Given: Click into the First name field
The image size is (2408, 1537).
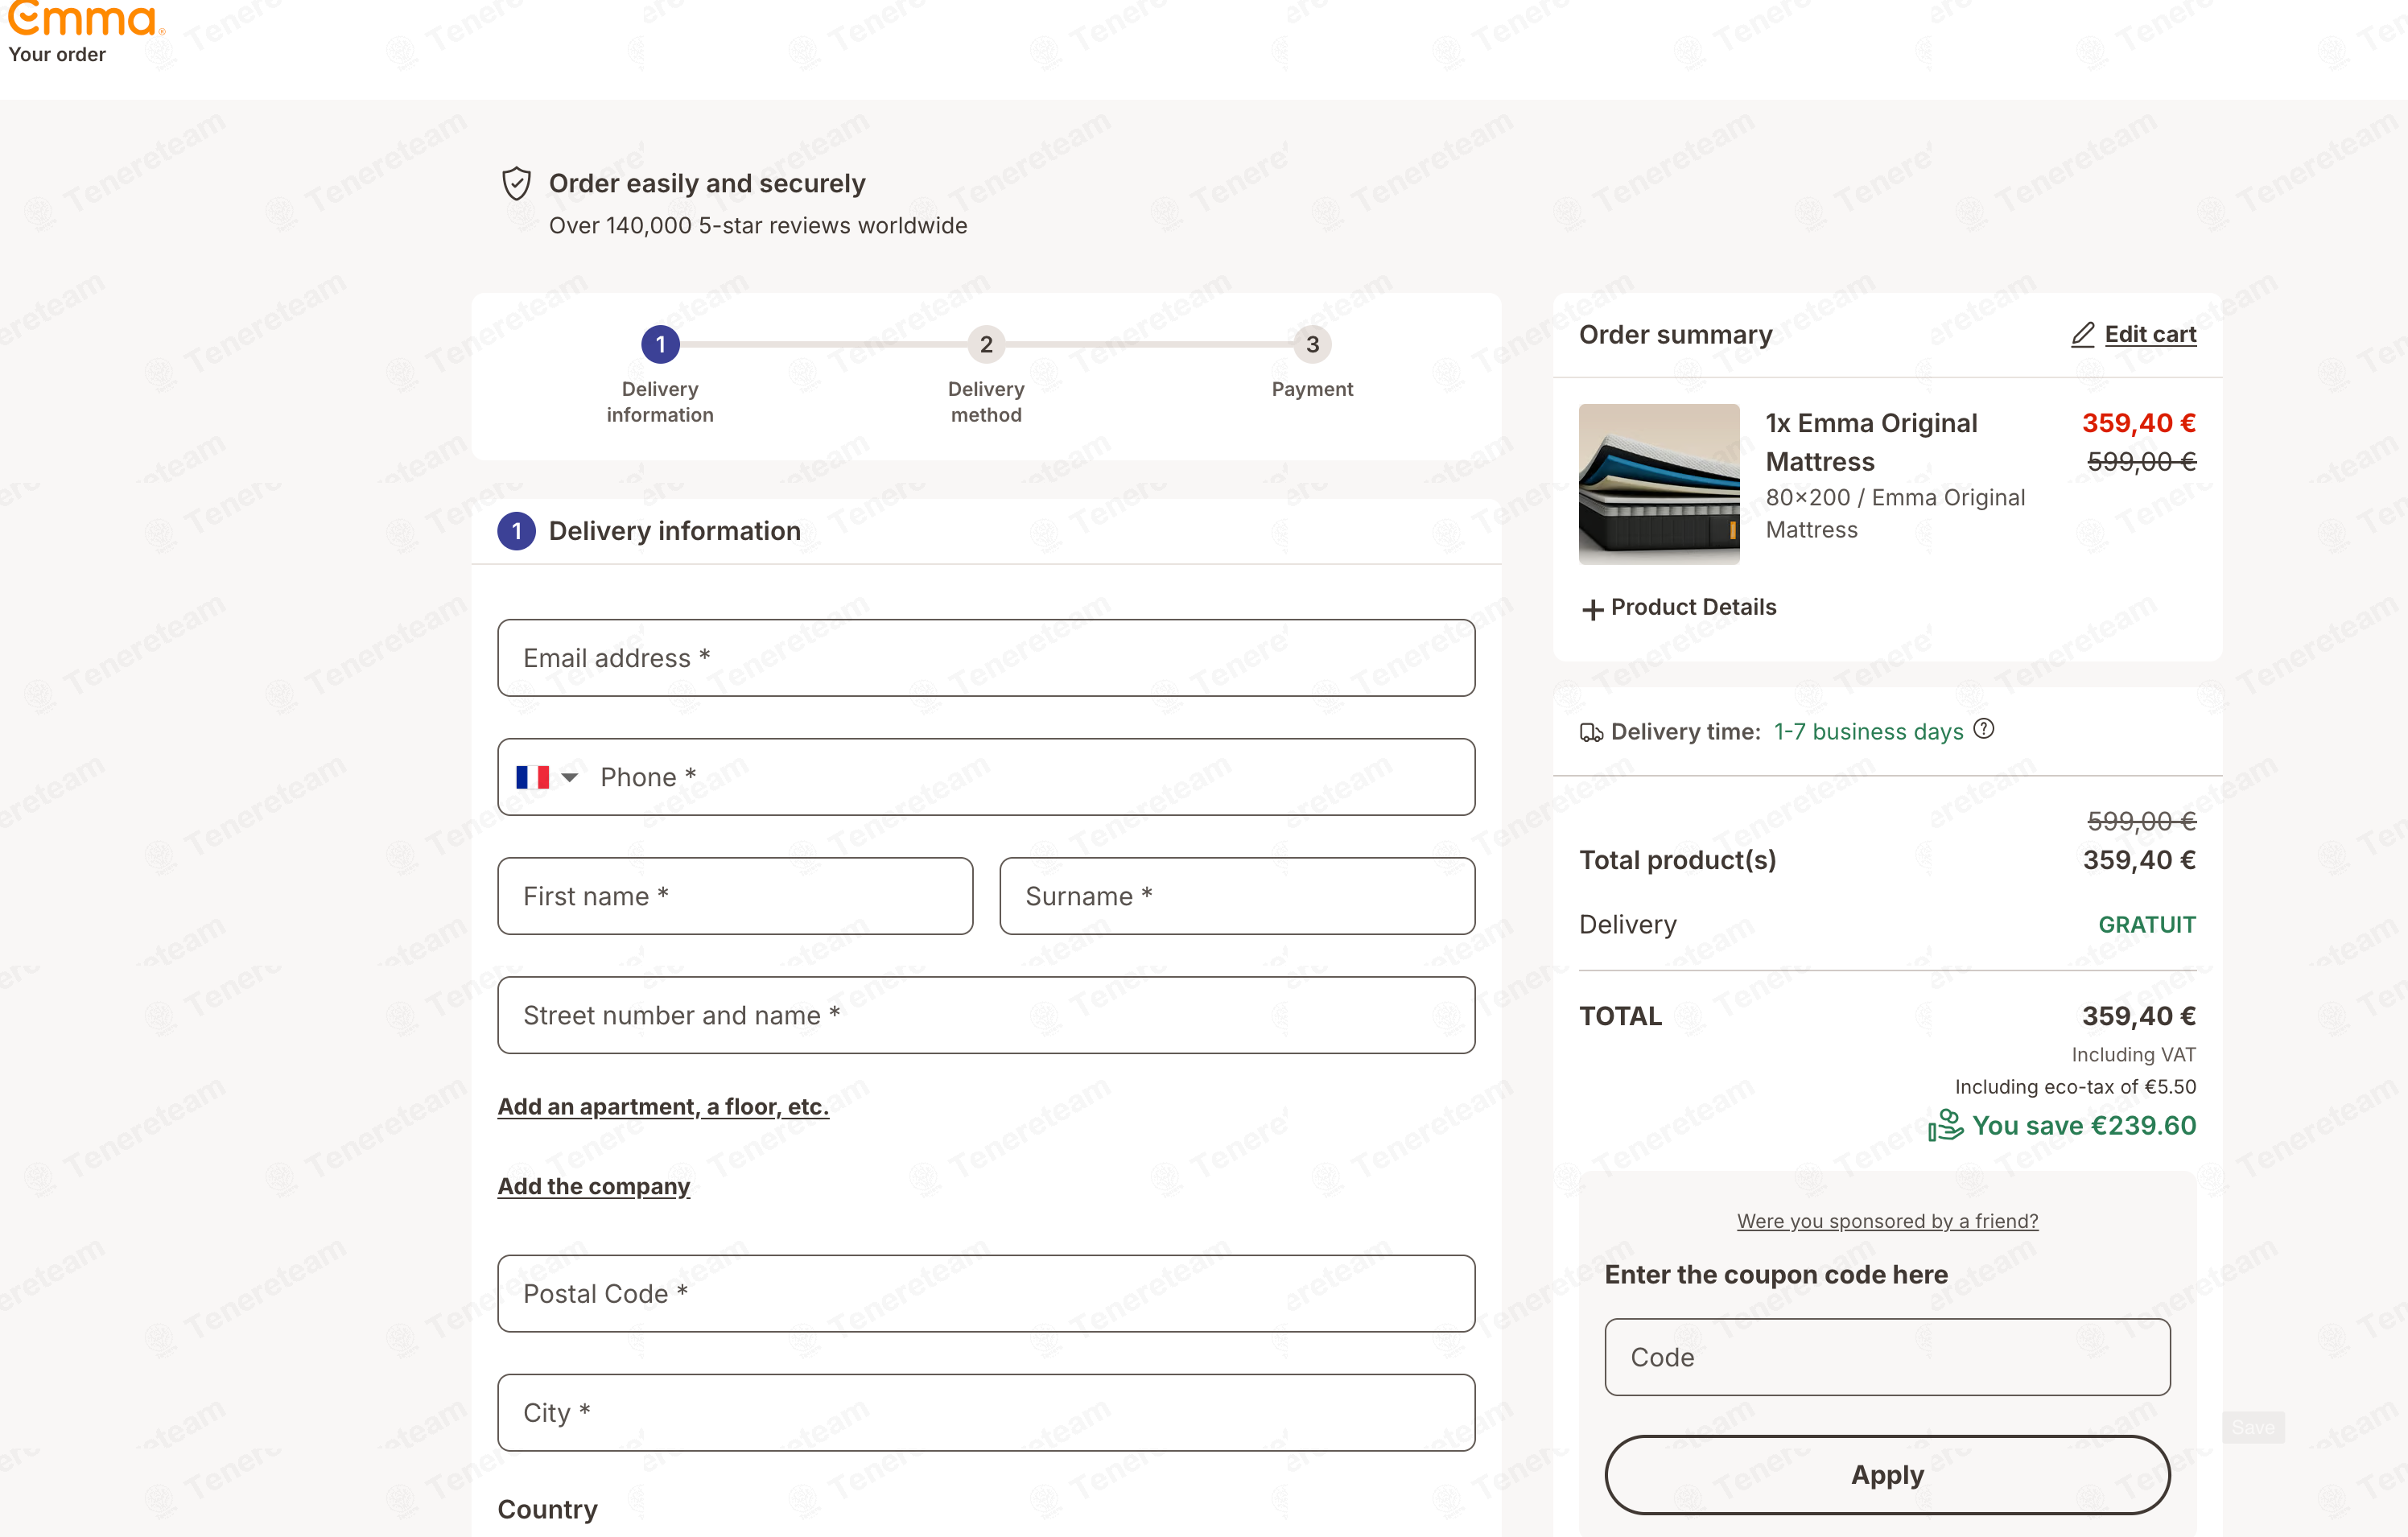Looking at the screenshot, I should point(735,896).
